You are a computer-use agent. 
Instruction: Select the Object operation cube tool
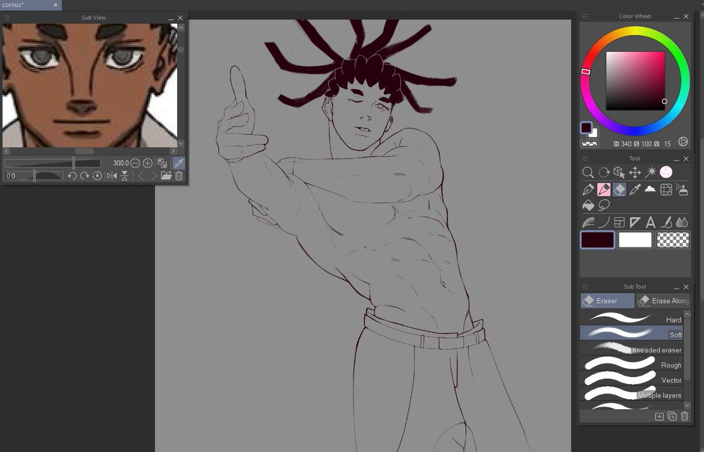[619, 172]
